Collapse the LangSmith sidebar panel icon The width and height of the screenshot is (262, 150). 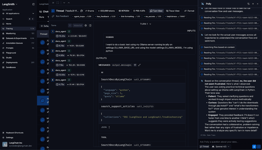(33, 4)
